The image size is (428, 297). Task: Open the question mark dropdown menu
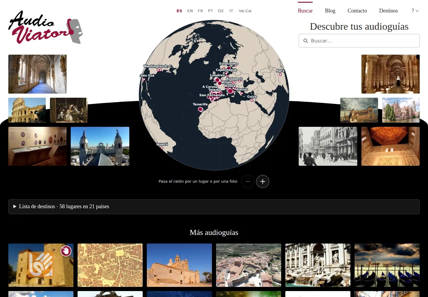415,11
